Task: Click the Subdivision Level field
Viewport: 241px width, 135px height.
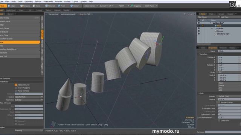Action: point(229,108)
